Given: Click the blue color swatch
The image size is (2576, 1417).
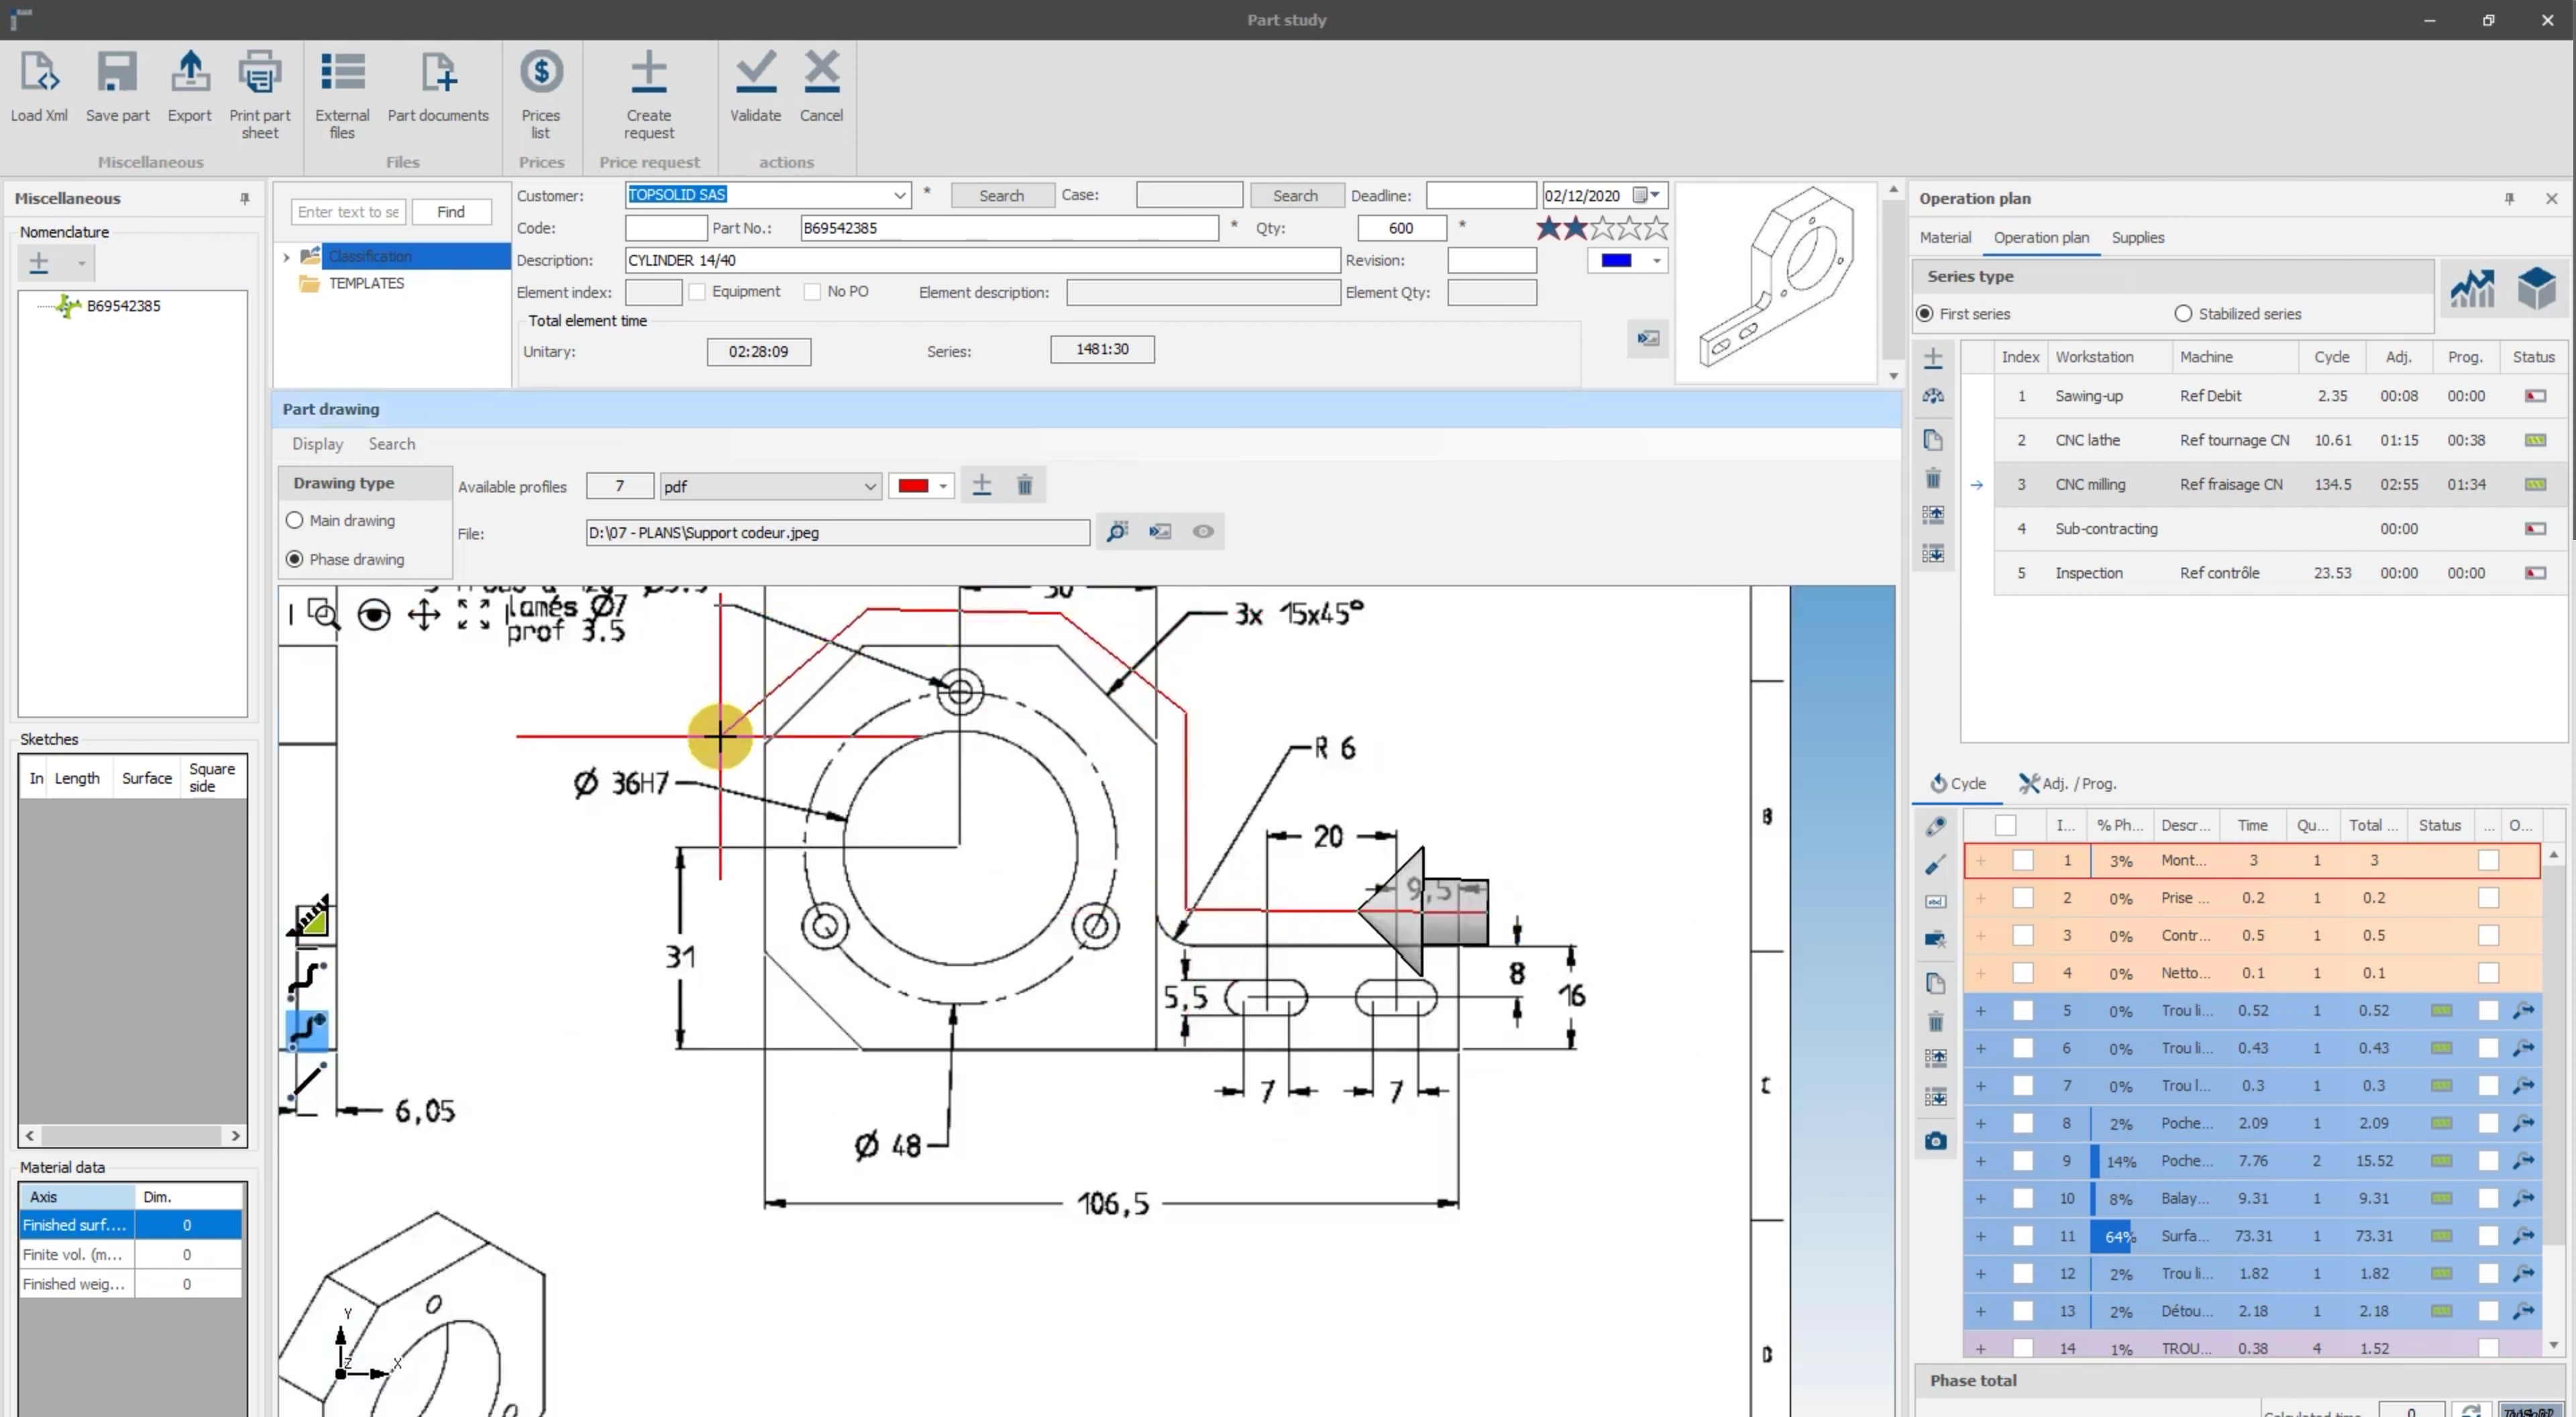Looking at the screenshot, I should pyautogui.click(x=1616, y=261).
